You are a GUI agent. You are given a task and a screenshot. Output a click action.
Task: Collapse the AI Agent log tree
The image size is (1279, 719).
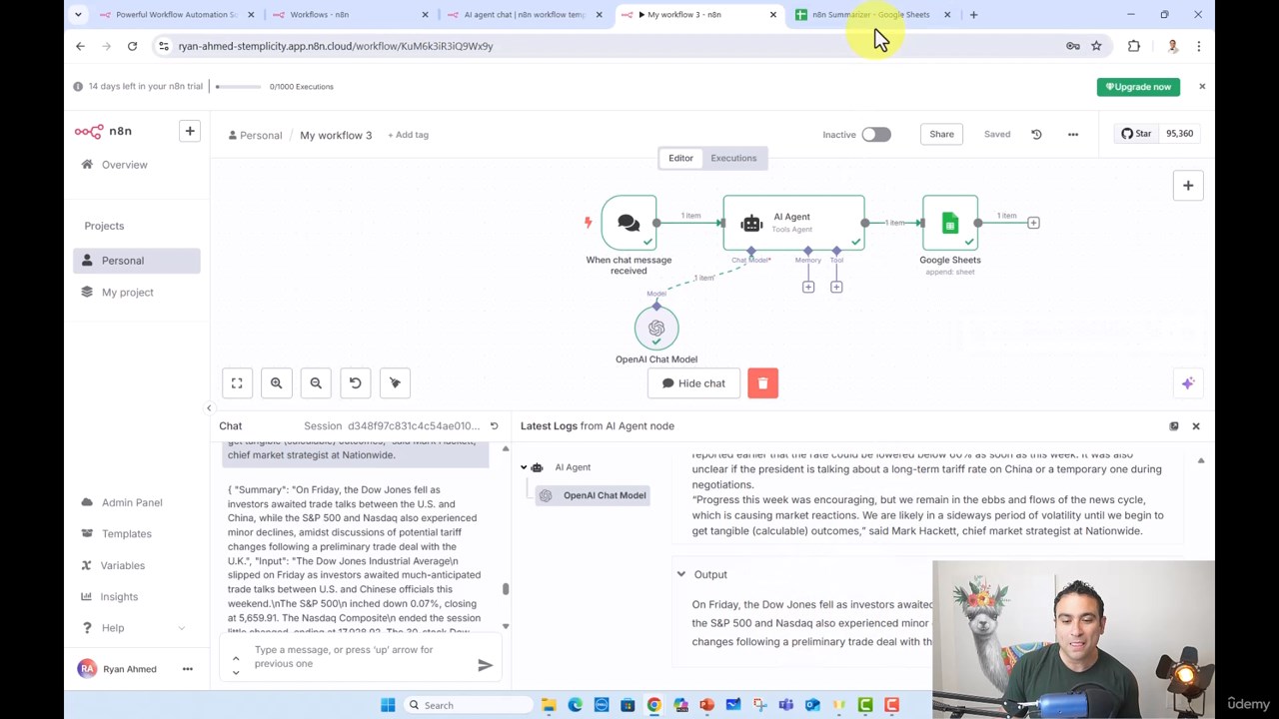[x=524, y=467]
